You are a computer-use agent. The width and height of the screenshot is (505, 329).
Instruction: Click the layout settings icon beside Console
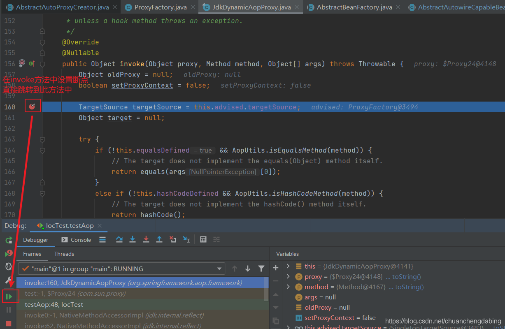pyautogui.click(x=103, y=239)
